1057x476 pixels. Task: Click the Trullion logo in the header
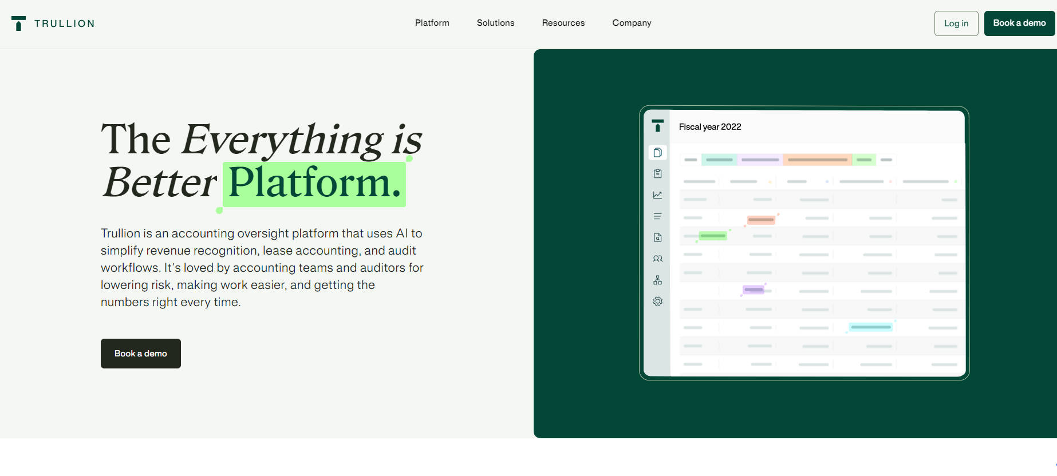(x=53, y=23)
